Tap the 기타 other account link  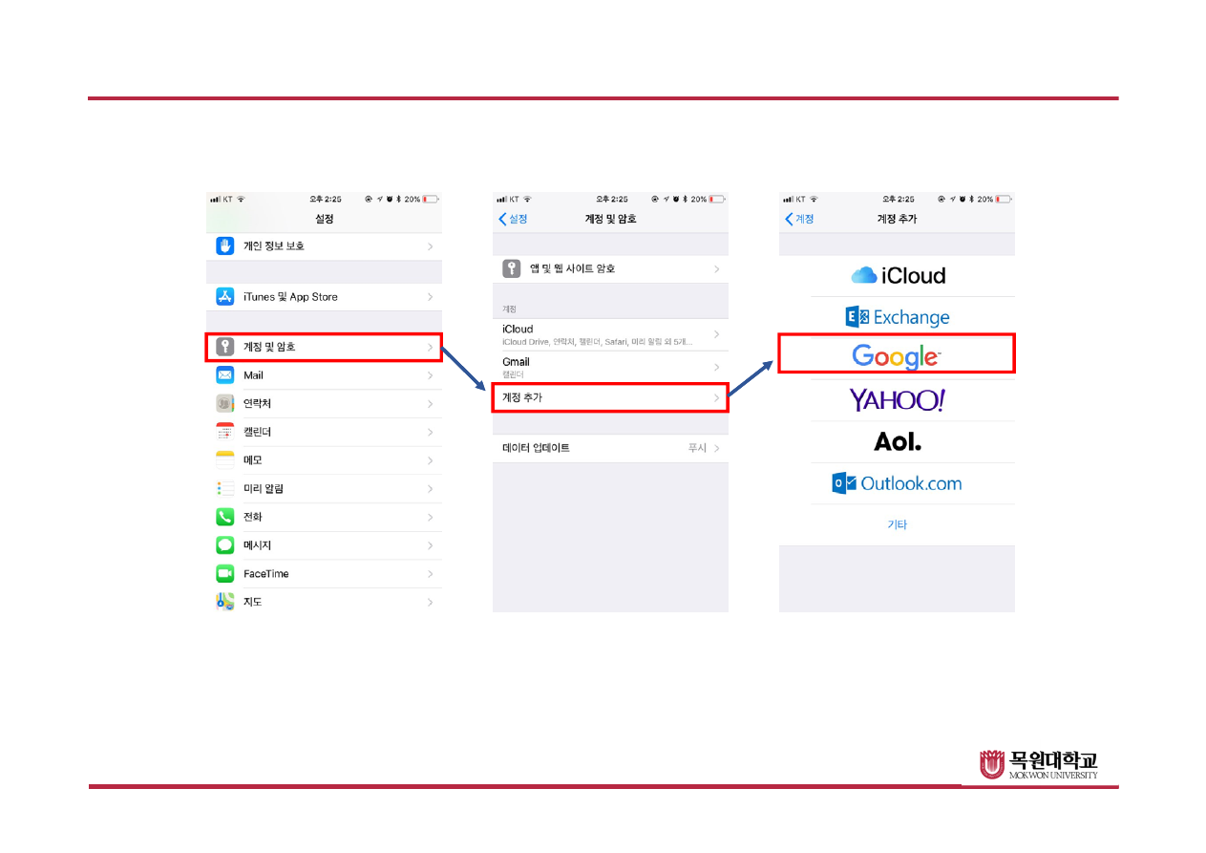point(898,524)
